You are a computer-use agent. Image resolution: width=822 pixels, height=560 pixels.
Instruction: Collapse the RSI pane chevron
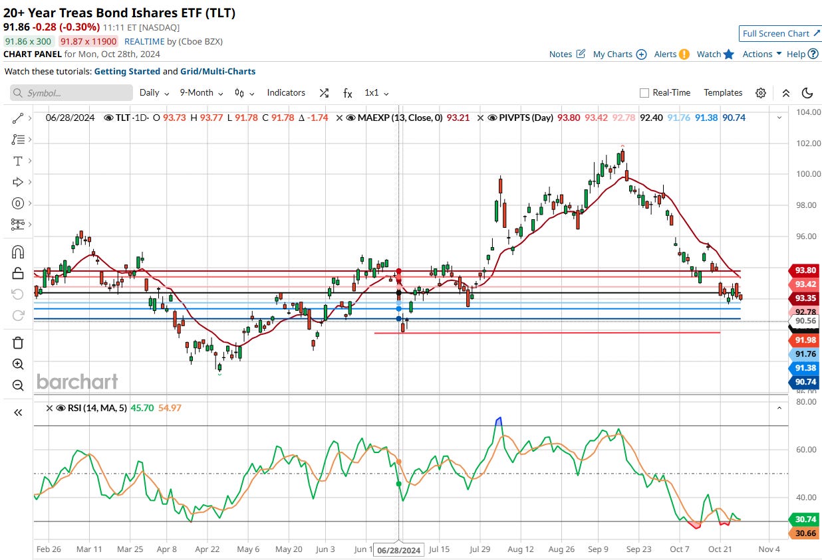[x=779, y=408]
